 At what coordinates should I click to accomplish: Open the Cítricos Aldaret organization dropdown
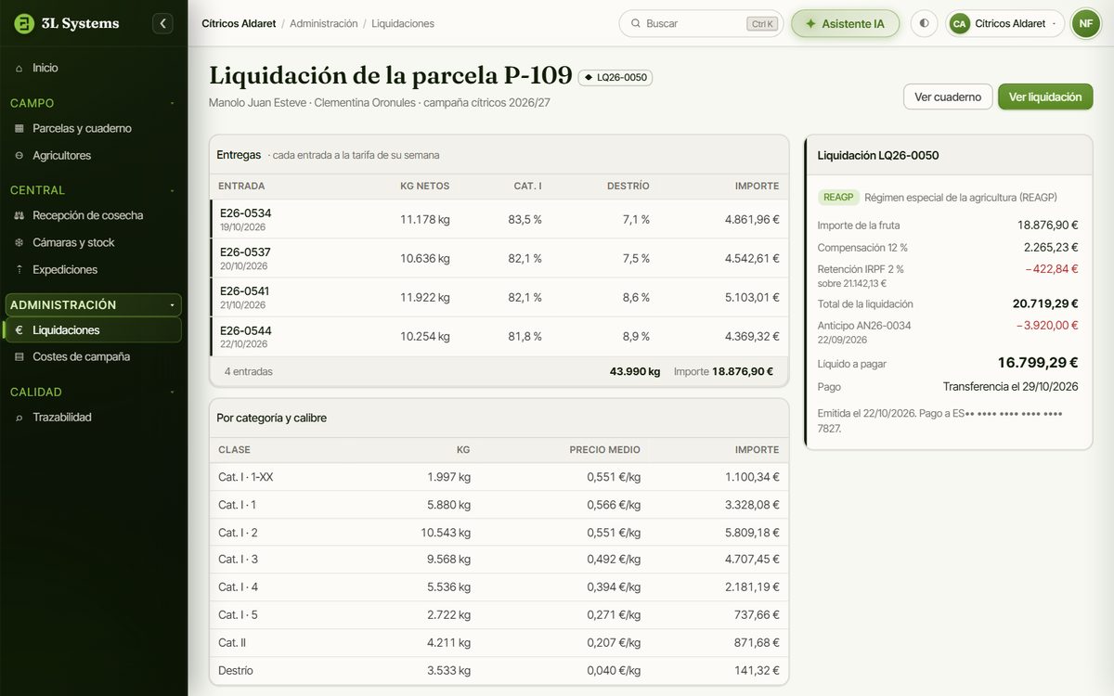(1005, 23)
